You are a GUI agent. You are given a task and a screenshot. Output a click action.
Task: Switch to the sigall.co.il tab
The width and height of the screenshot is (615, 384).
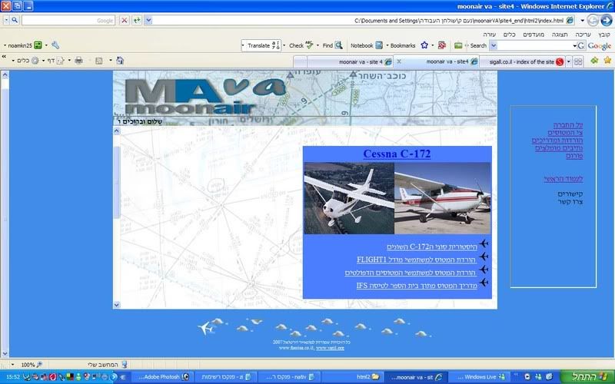(x=523, y=61)
